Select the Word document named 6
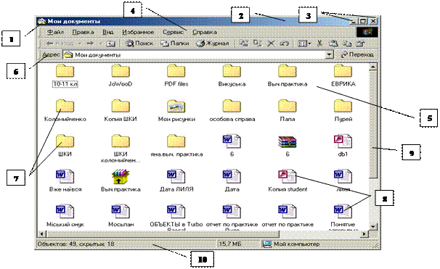The image size is (440, 269). pos(232,146)
